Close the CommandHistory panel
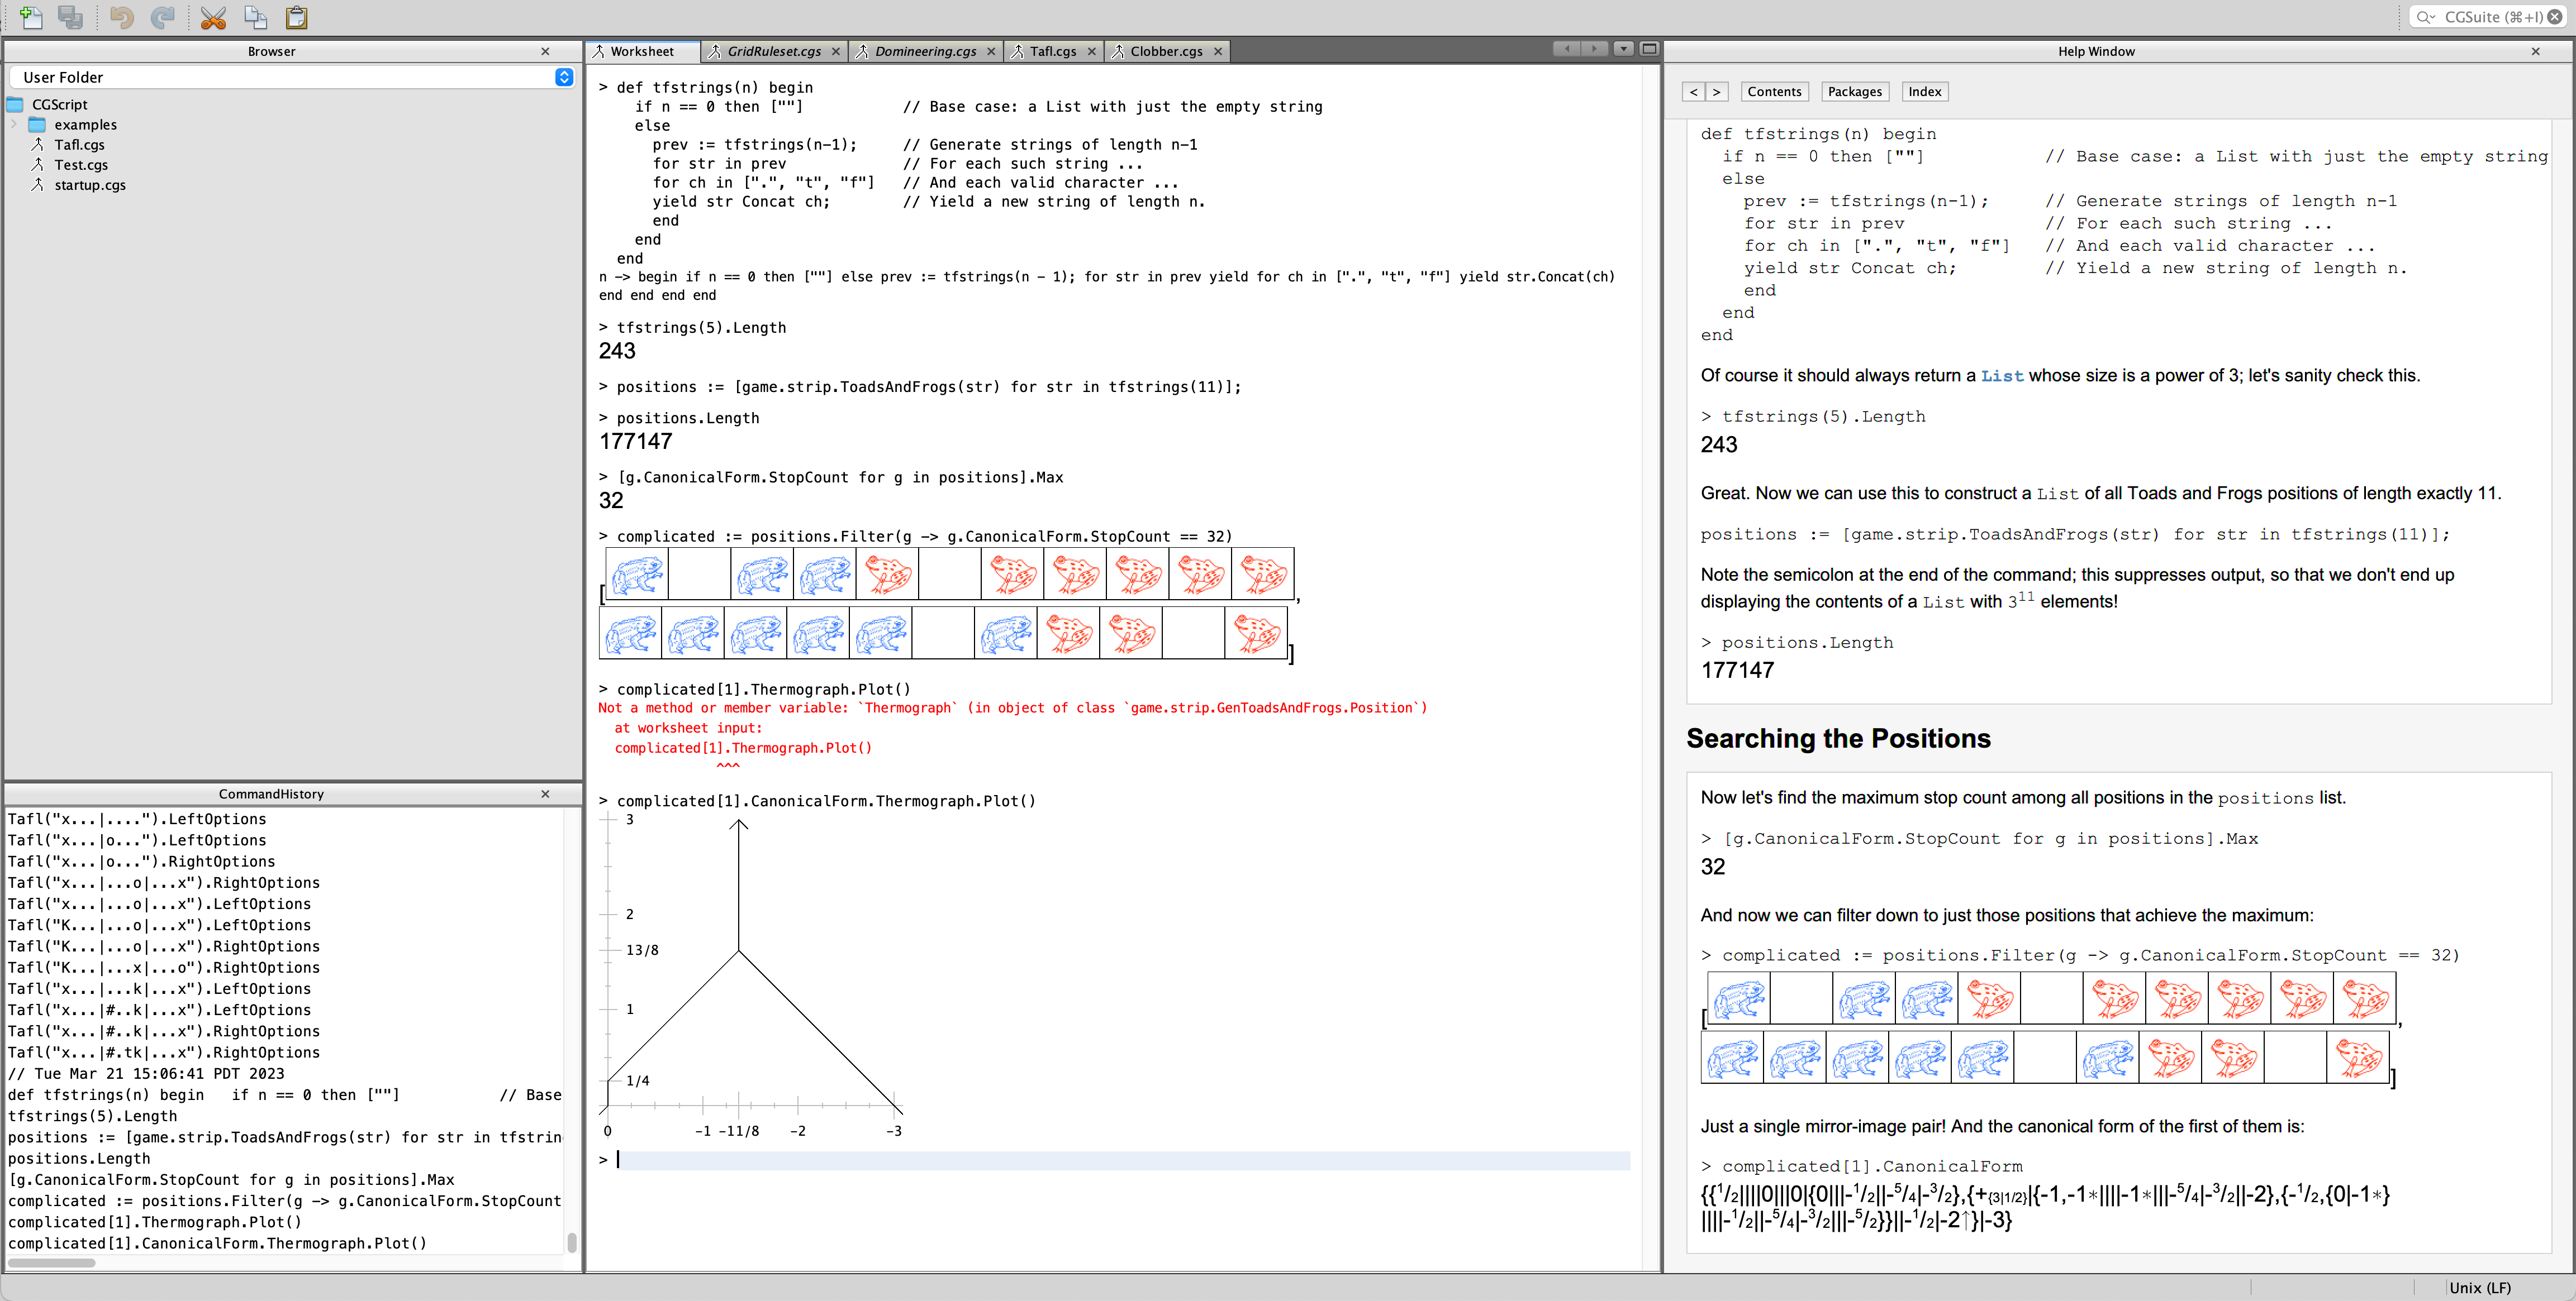 545,793
